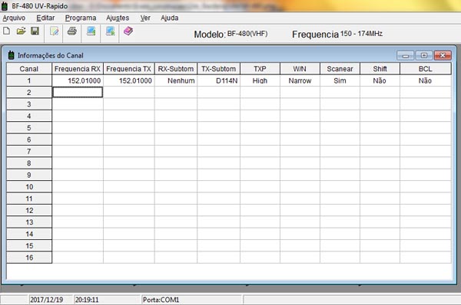461x305 pixels.
Task: Click the Sim Scanear cell
Action: pyautogui.click(x=340, y=80)
